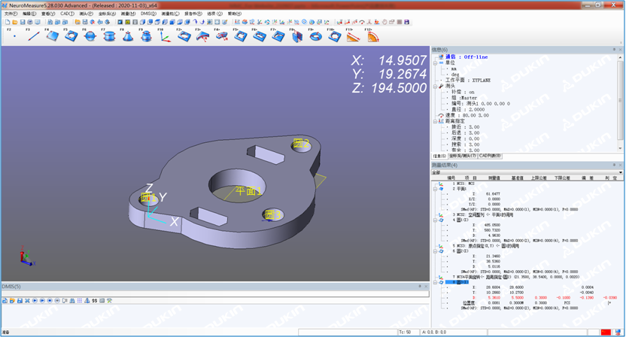This screenshot has width=626, height=337.
Task: Select the F3 line measurement tool
Action: 33,35
